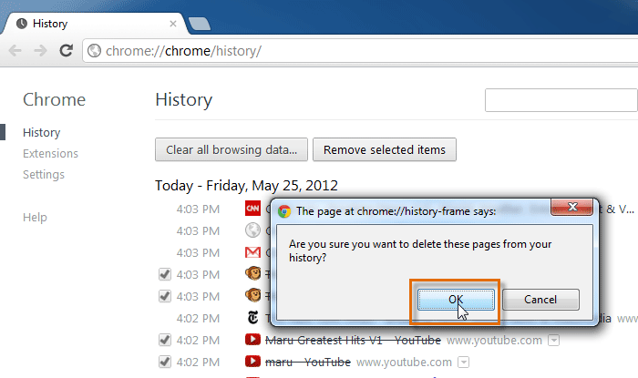
Task: Uncheck the maru - YouTube checkbox
Action: tap(165, 362)
